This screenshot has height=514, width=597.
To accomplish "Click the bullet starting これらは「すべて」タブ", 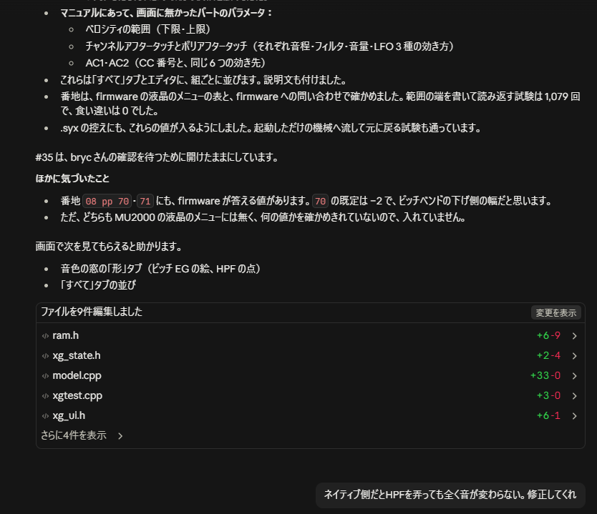I will pyautogui.click(x=203, y=80).
